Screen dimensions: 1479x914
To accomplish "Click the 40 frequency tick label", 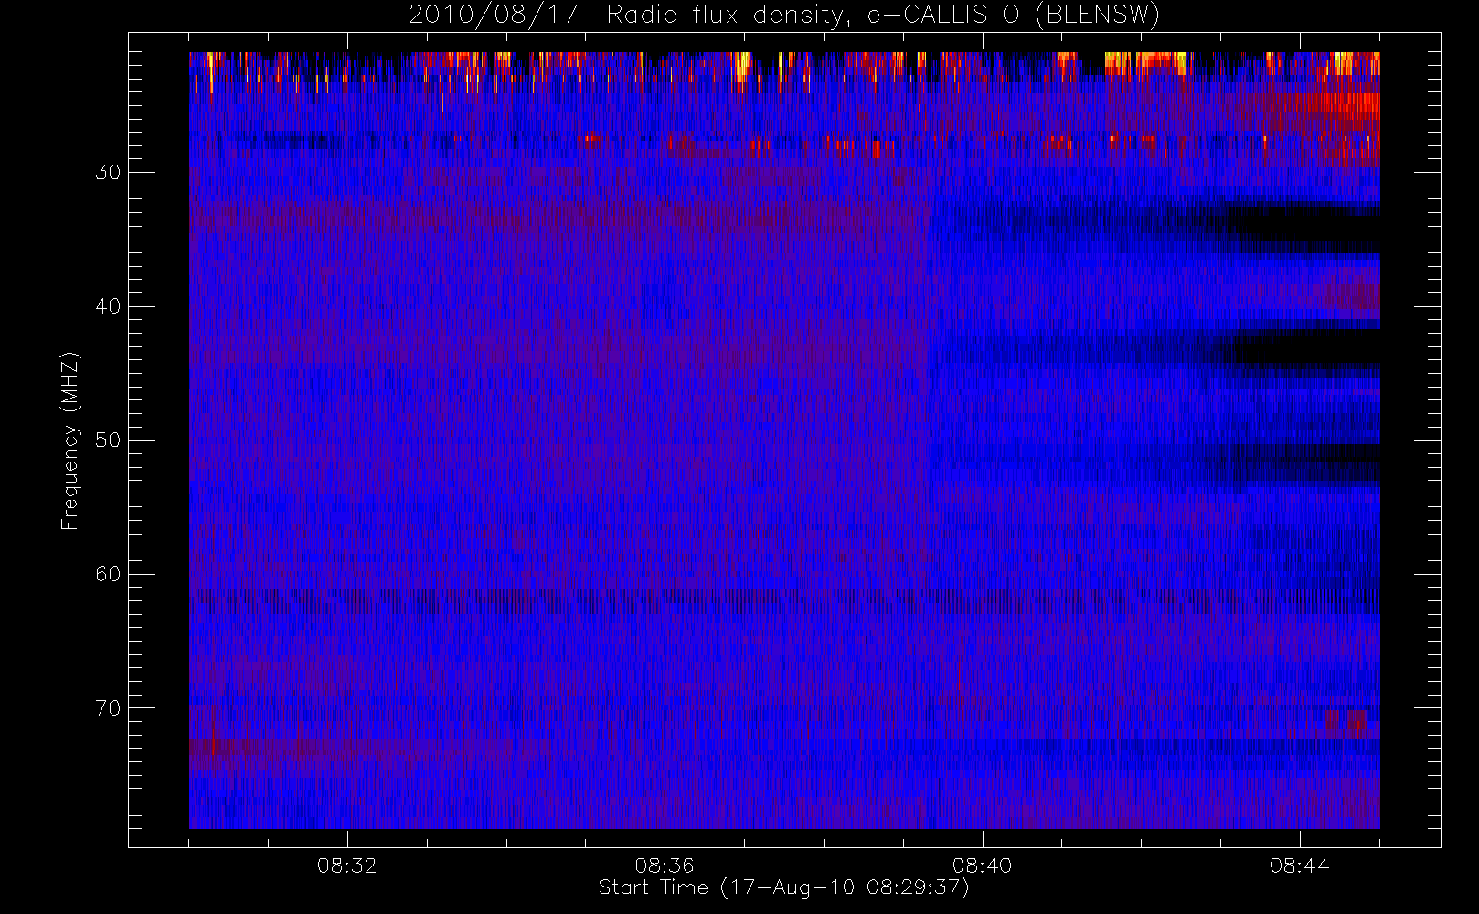I will click(x=108, y=306).
